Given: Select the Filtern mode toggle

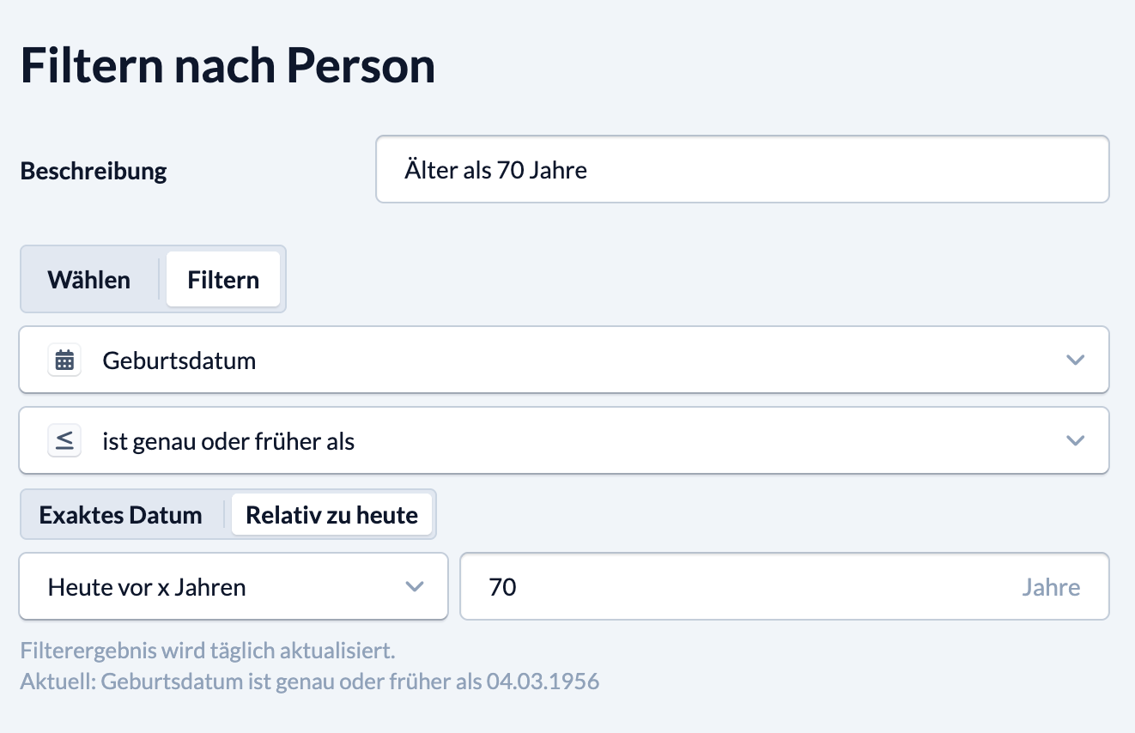Looking at the screenshot, I should tap(223, 280).
